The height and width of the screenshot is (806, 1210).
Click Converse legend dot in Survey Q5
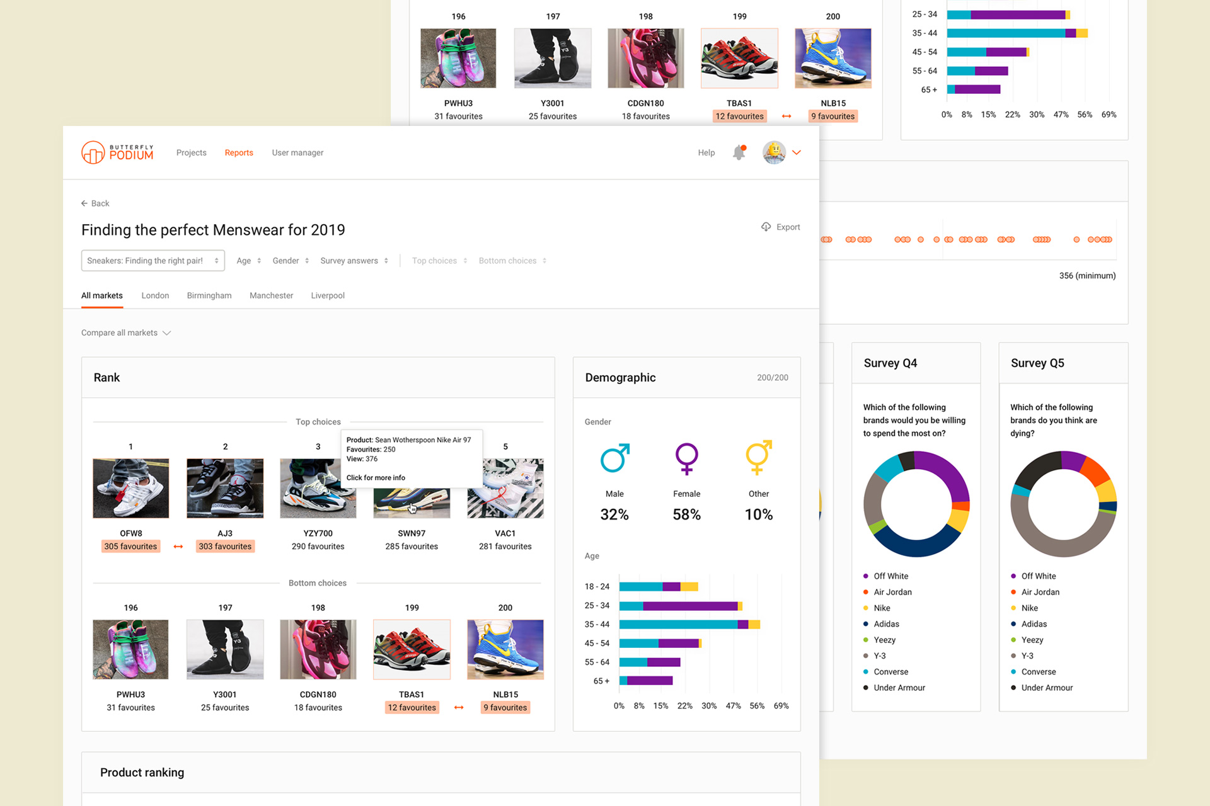pos(1013,672)
